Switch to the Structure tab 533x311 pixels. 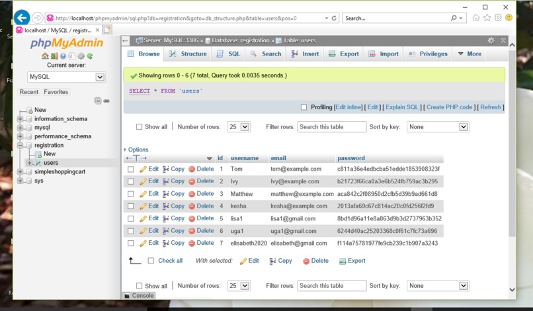(188, 54)
